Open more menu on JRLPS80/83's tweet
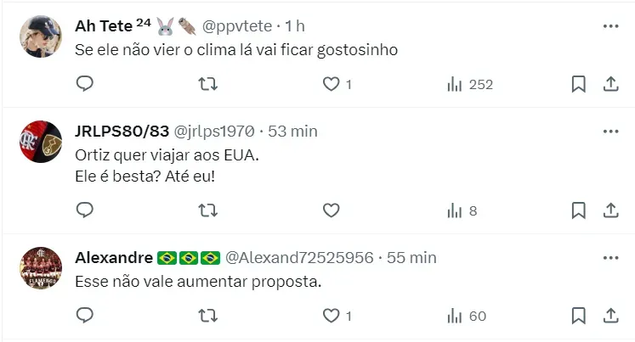Image resolution: width=635 pixels, height=342 pixels. pyautogui.click(x=610, y=132)
